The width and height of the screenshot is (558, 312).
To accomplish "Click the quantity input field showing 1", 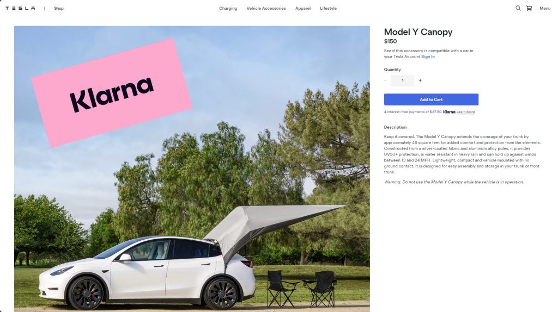I will click(403, 80).
